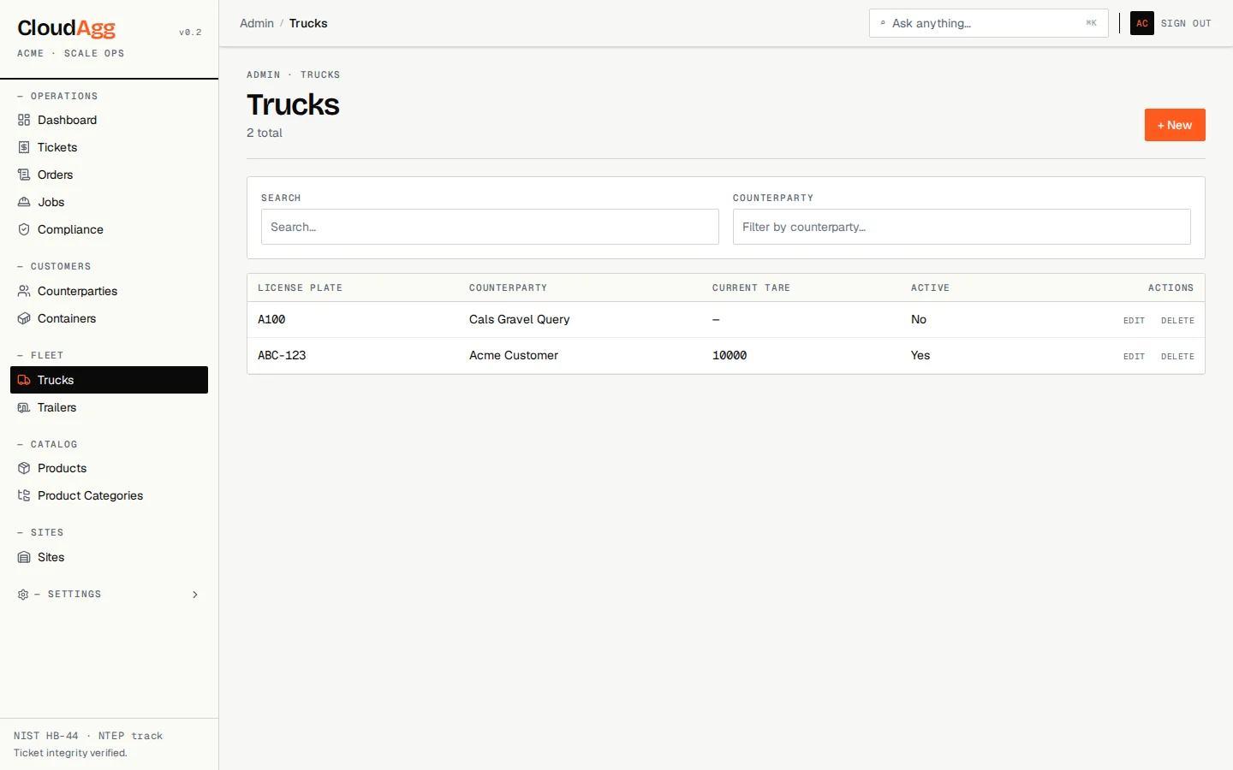This screenshot has width=1233, height=770.
Task: Click the AC user avatar badge
Action: pos(1142,23)
